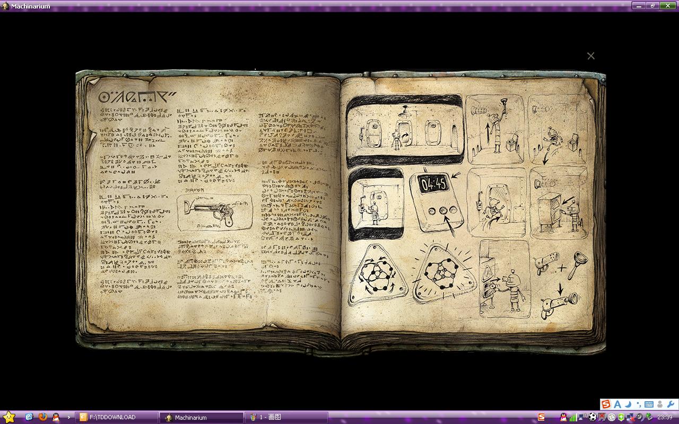Image resolution: width=679 pixels, height=424 pixels.
Task: Toggle IME punctuation mode button
Action: tap(638, 405)
